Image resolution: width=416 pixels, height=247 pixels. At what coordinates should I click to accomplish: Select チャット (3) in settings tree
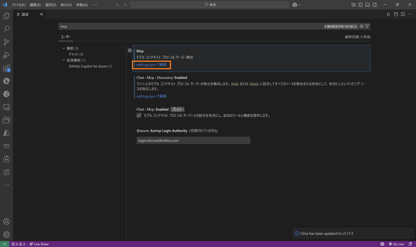click(x=76, y=54)
